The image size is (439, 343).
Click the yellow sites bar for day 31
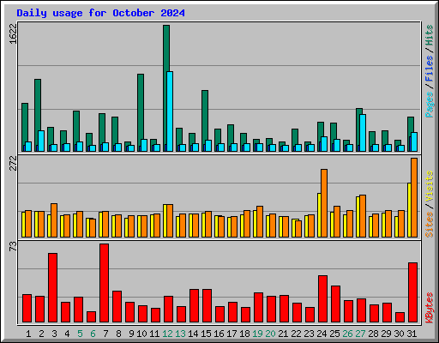[x=409, y=210]
